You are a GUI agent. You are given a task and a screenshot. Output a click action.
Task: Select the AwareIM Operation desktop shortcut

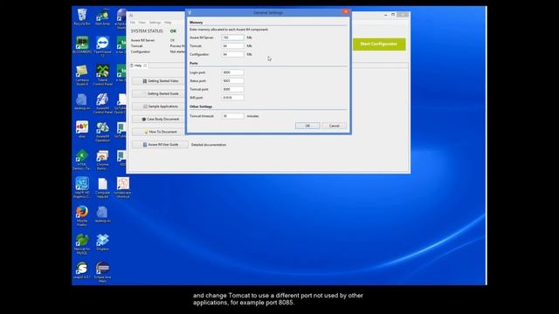pyautogui.click(x=103, y=132)
